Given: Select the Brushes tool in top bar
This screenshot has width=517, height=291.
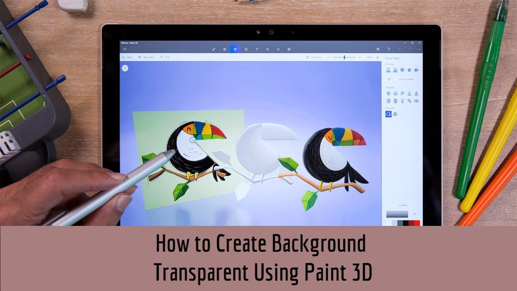Looking at the screenshot, I should [214, 49].
